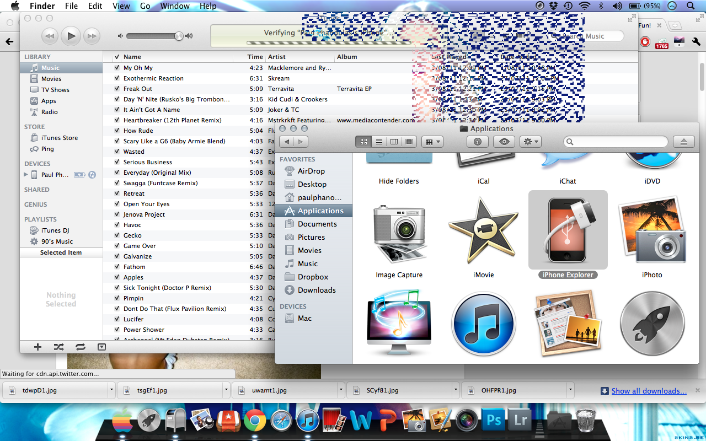706x441 pixels.
Task: Click the iTunes volume slider
Action: [x=155, y=36]
